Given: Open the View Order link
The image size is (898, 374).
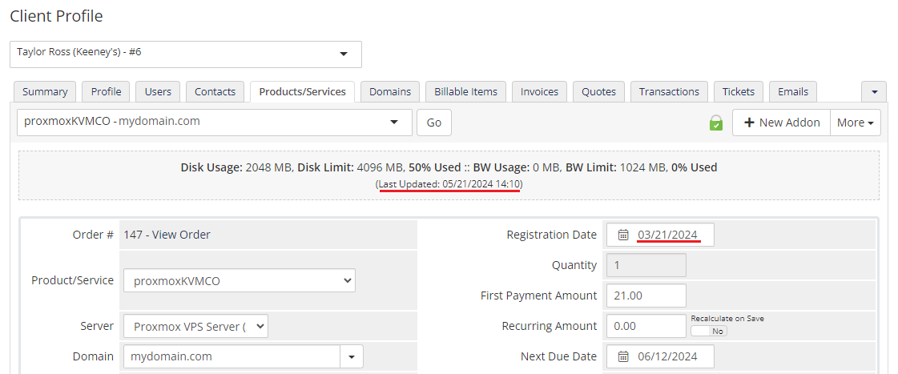Looking at the screenshot, I should (x=179, y=235).
